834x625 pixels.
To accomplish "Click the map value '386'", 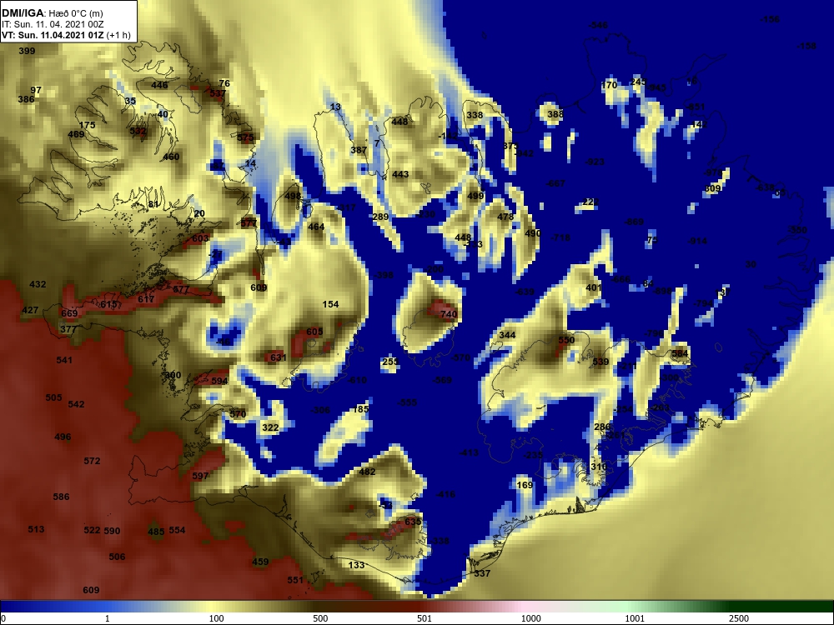I will [26, 99].
